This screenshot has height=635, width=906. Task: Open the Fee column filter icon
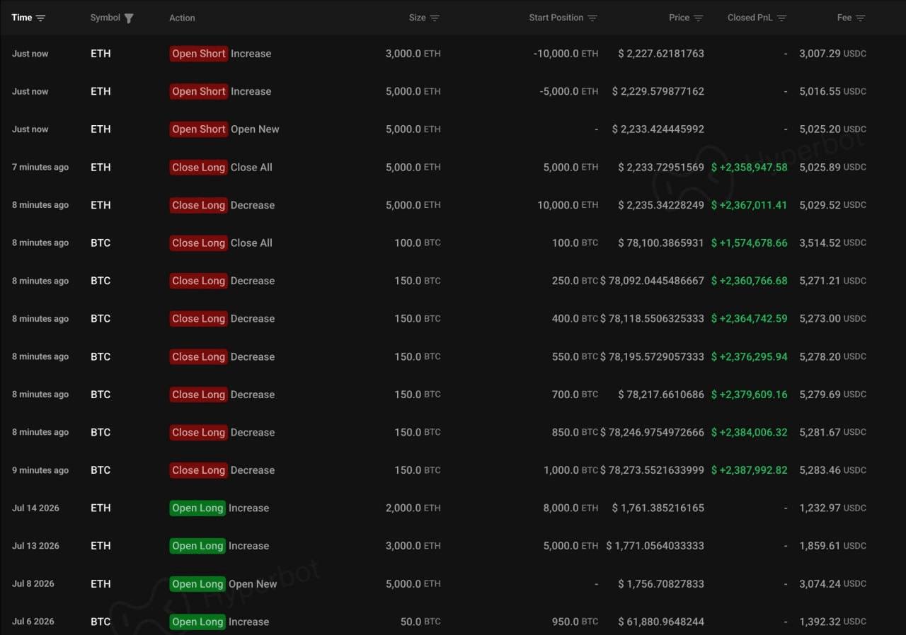860,18
